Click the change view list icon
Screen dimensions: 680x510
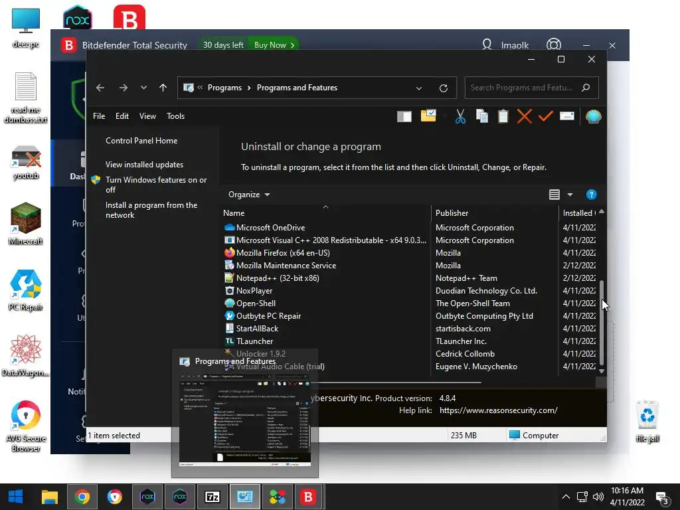554,195
